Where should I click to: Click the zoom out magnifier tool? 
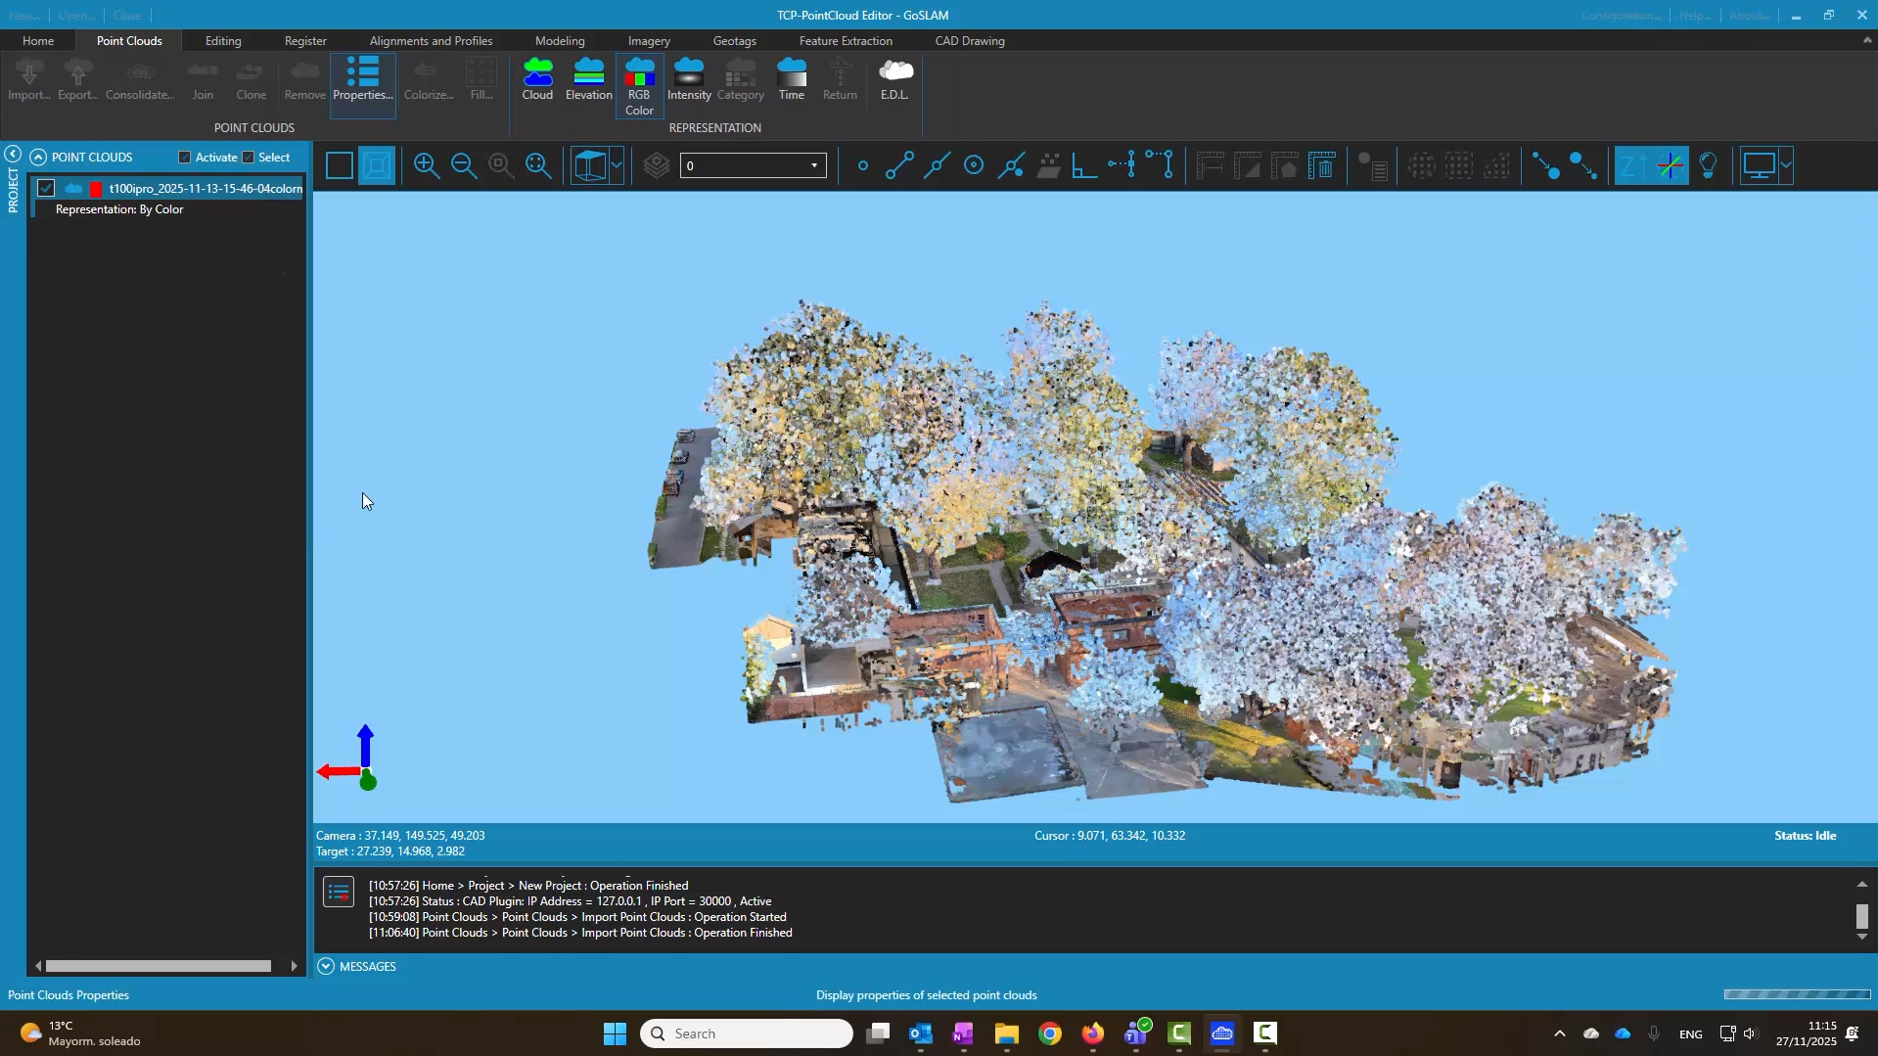click(x=464, y=165)
